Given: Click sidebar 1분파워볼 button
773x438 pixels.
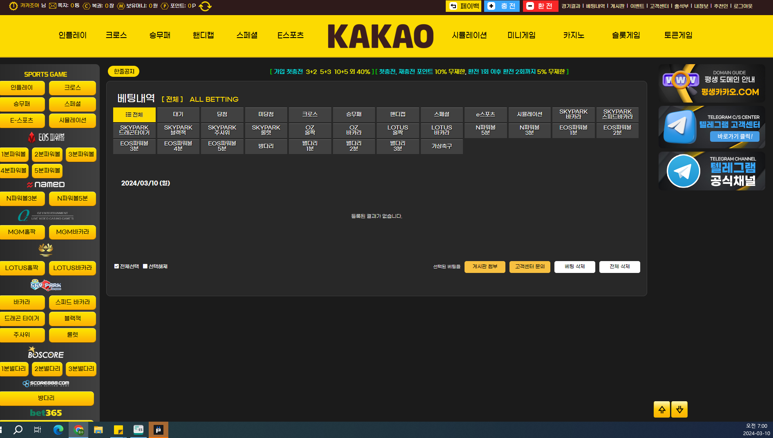Looking at the screenshot, I should click(x=14, y=154).
